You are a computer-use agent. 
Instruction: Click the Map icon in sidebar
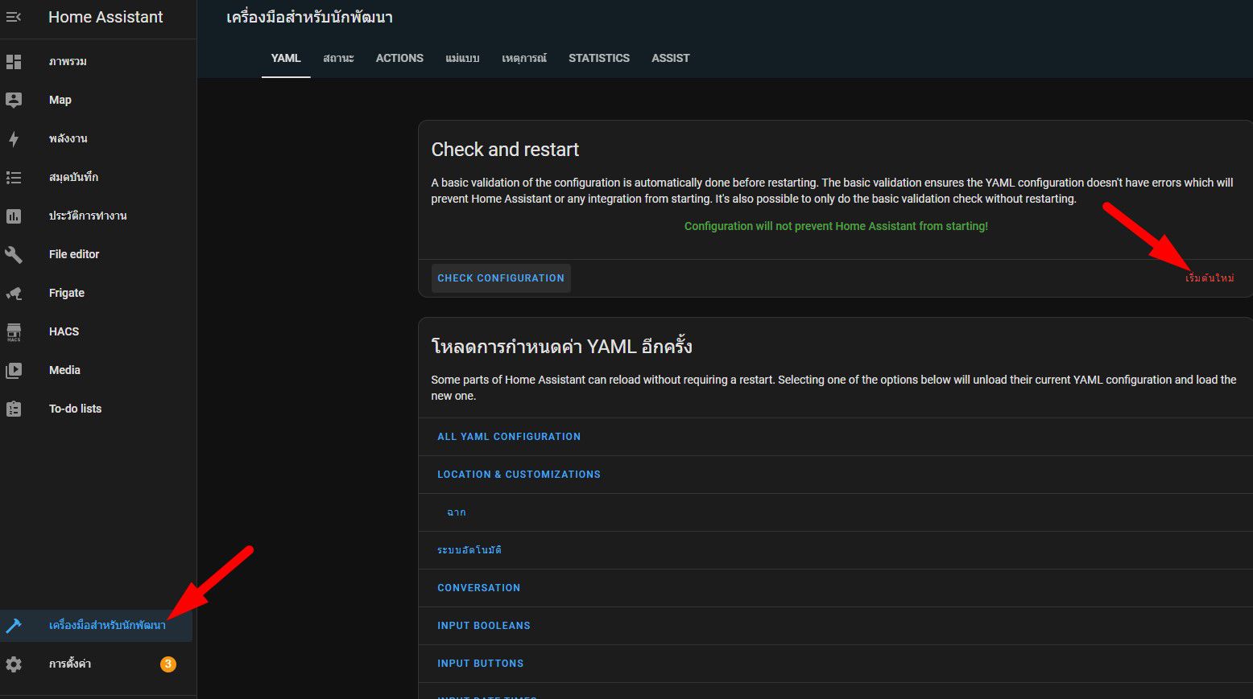coord(14,100)
